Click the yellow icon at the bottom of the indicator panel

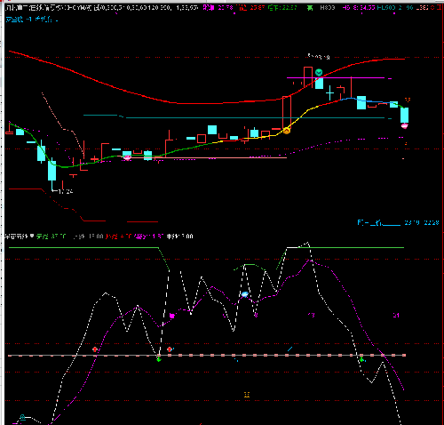[247, 395]
